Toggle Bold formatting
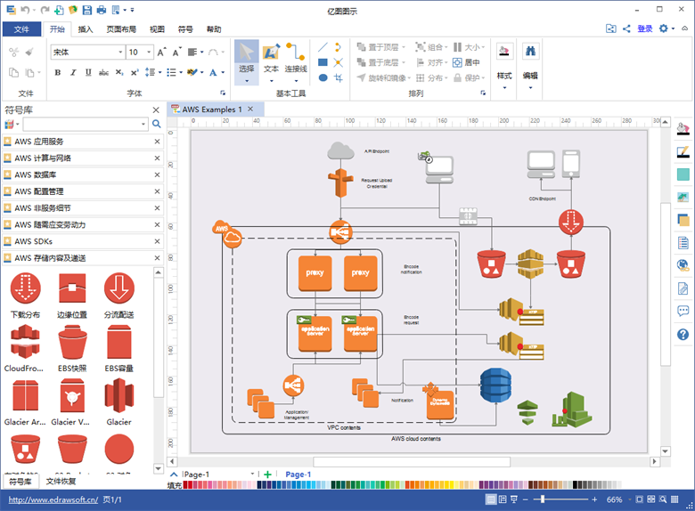The width and height of the screenshot is (695, 511). click(58, 73)
